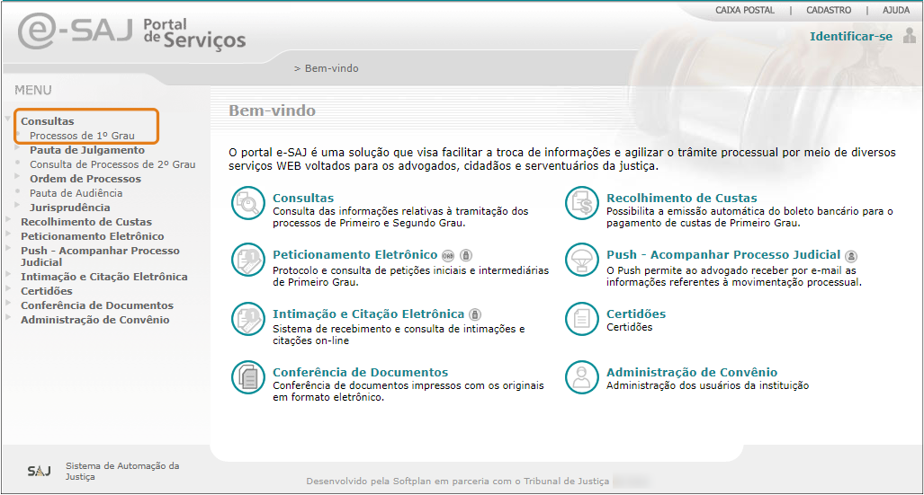Click the lock icon beside Peticionamento Eletrônico heading

point(466,255)
